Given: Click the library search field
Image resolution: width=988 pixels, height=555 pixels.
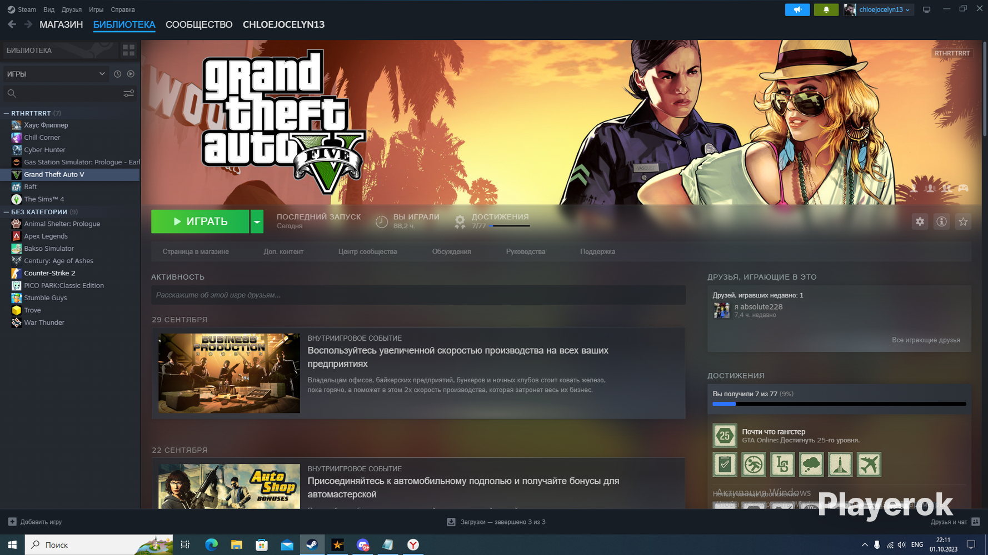Looking at the screenshot, I should [x=62, y=93].
